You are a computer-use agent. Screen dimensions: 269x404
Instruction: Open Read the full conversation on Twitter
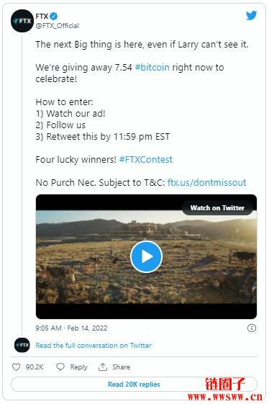(x=94, y=345)
